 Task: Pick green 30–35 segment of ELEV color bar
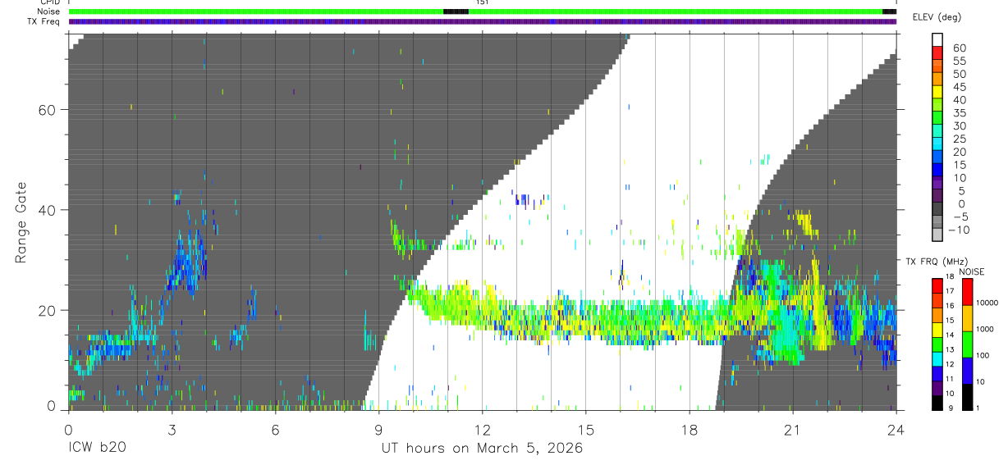pos(937,119)
